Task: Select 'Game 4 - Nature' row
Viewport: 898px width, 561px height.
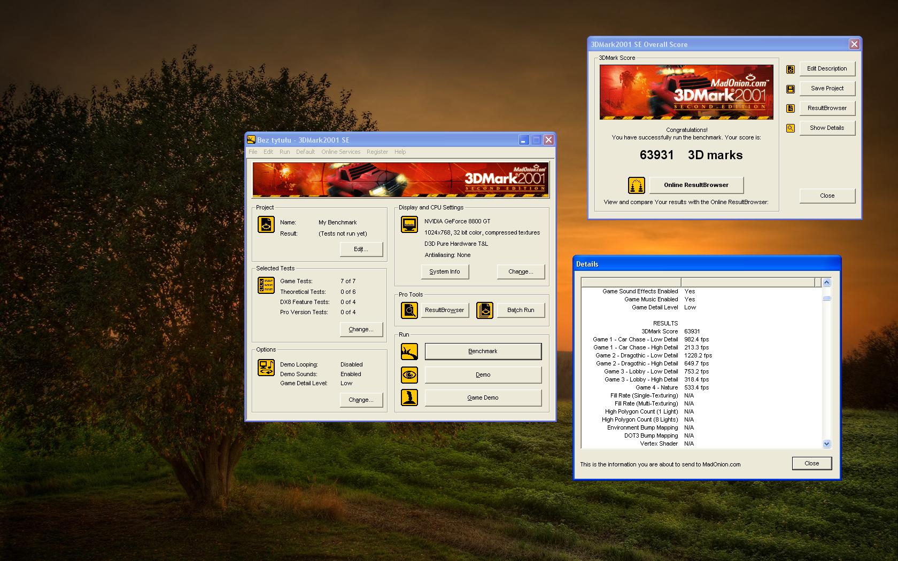Action: pos(701,387)
